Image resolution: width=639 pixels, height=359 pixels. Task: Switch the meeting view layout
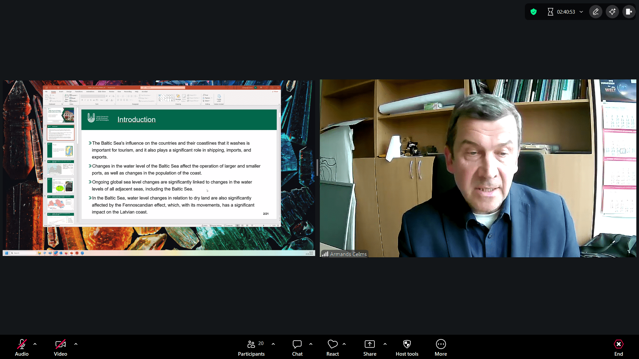629,12
